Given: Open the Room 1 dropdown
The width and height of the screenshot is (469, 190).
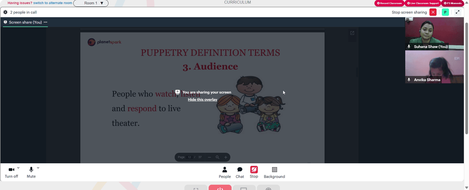Looking at the screenshot, I should [91, 3].
